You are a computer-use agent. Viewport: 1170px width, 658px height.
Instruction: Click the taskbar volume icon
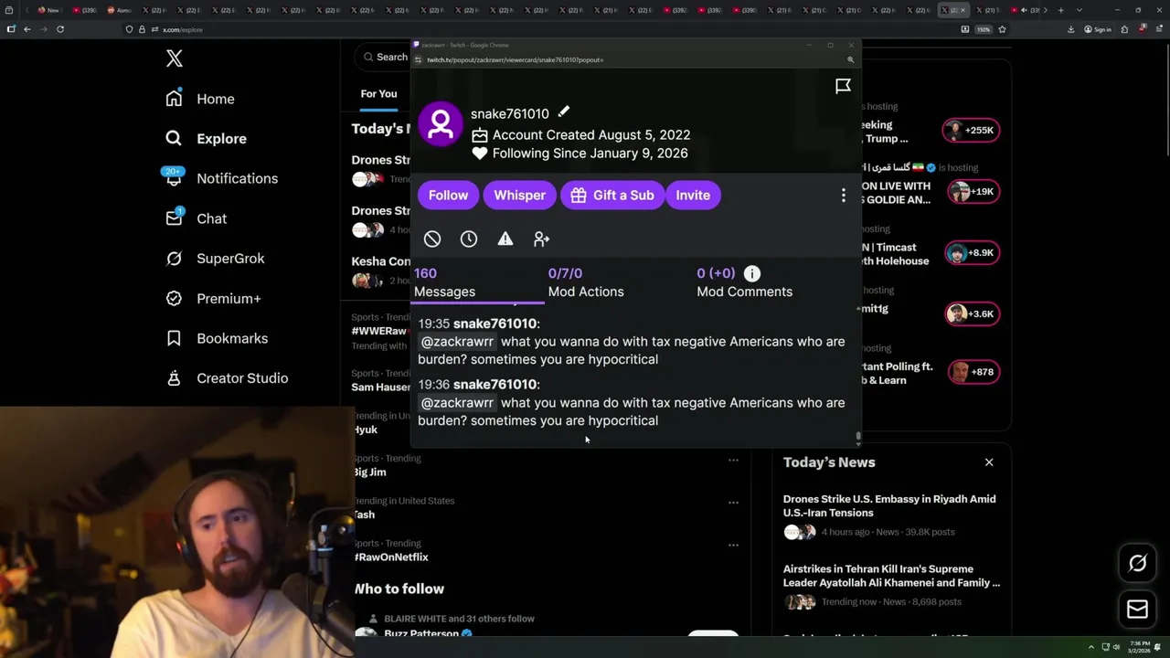tap(1115, 647)
